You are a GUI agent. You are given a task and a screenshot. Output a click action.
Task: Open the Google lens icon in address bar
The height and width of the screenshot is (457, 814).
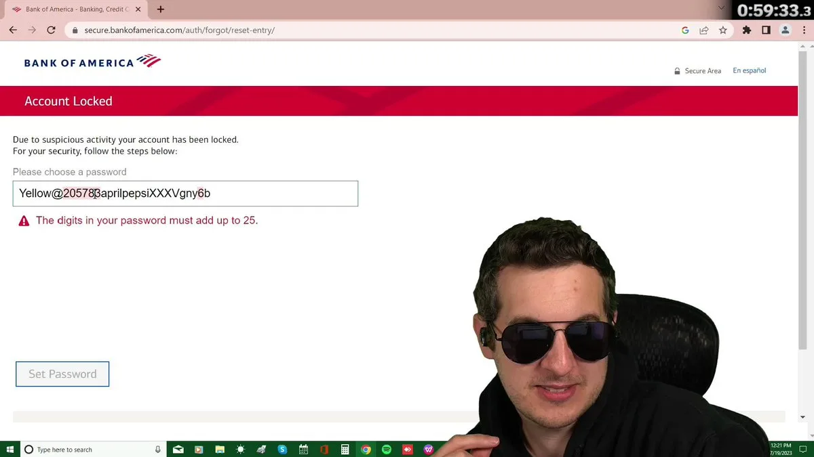(x=685, y=30)
